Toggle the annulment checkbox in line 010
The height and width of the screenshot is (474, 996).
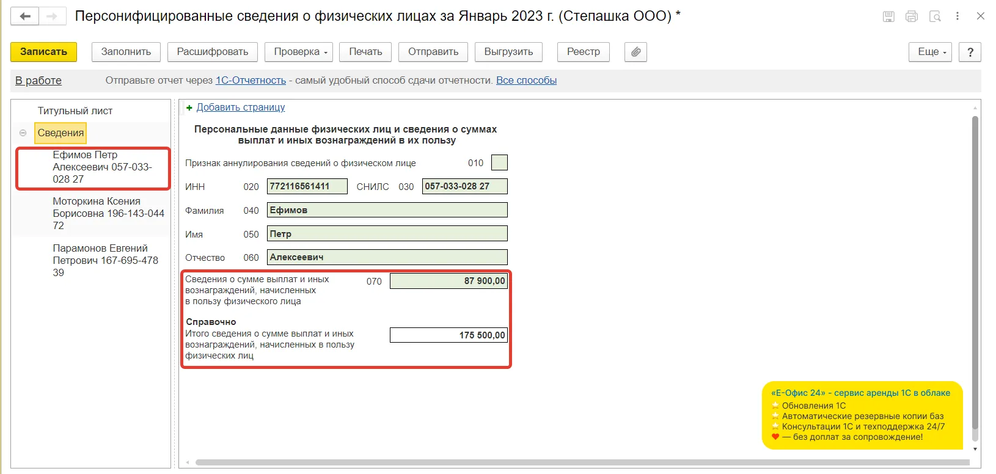(x=499, y=163)
